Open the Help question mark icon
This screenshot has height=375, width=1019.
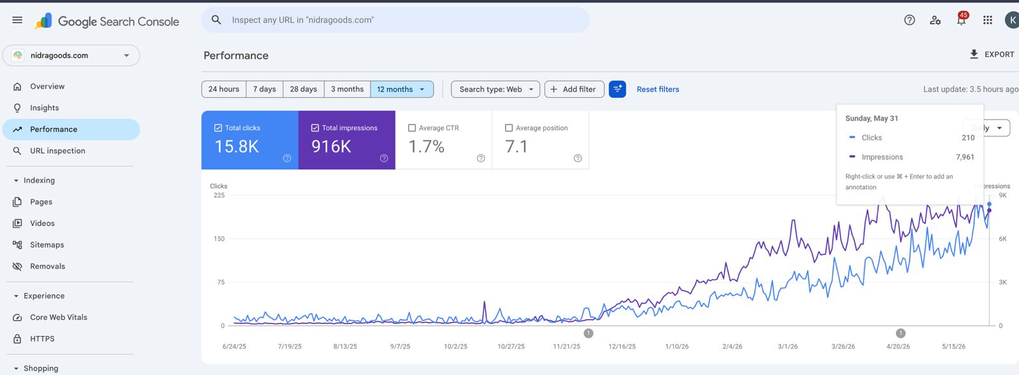(909, 20)
